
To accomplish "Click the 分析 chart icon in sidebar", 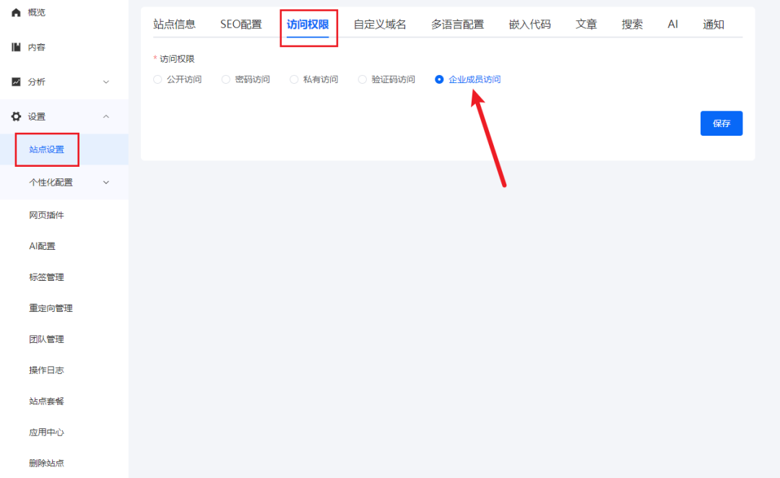I will (x=16, y=82).
